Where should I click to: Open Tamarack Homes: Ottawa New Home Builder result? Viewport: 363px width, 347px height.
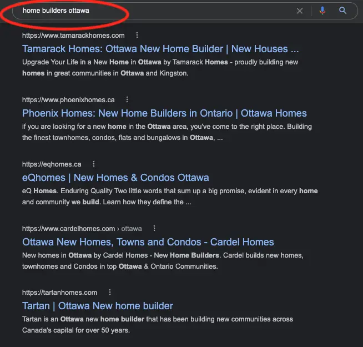160,49
